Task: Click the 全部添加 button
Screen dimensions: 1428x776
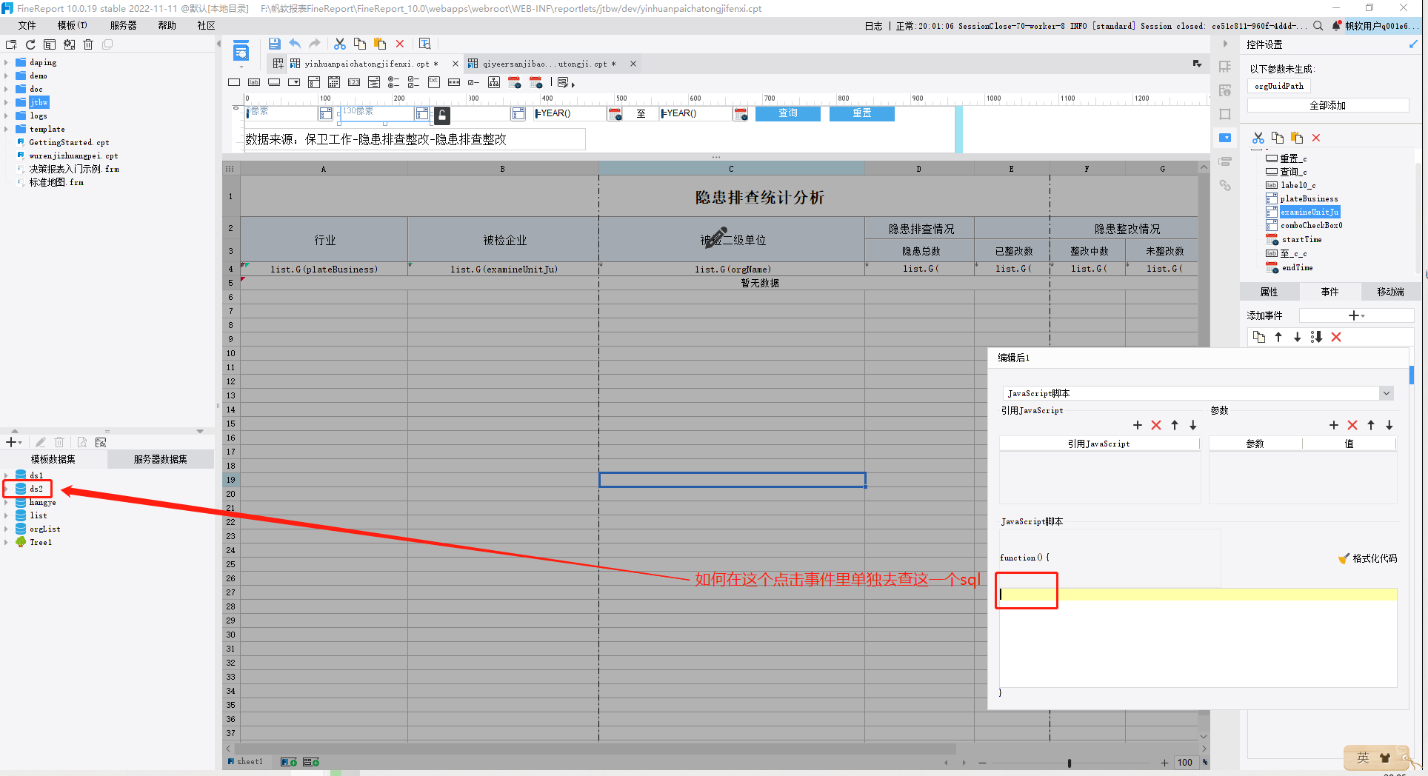Action: tap(1328, 105)
